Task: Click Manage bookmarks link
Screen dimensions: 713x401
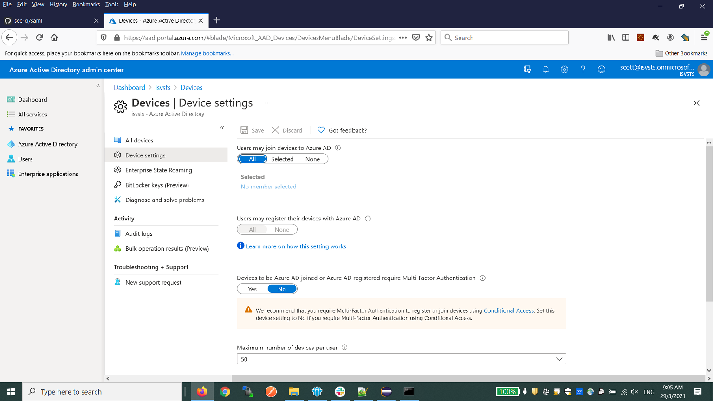Action: pyautogui.click(x=207, y=53)
